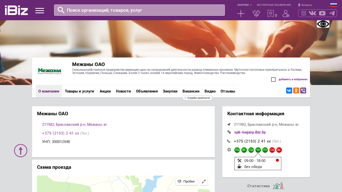The image size is (342, 192).
Task: Toggle Пробки traffic layer on map
Action: click(187, 181)
